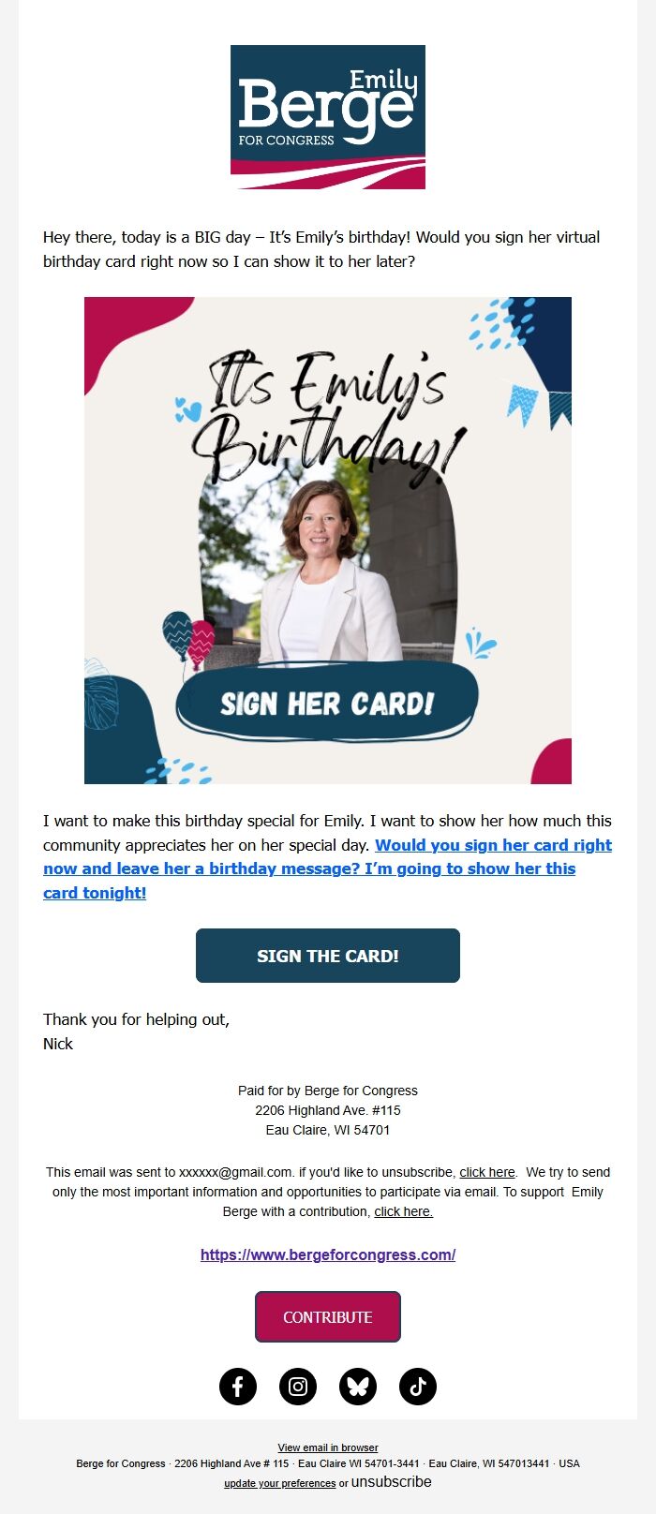Click 'update your preferences'
This screenshot has width=656, height=1514.
coord(278,1483)
